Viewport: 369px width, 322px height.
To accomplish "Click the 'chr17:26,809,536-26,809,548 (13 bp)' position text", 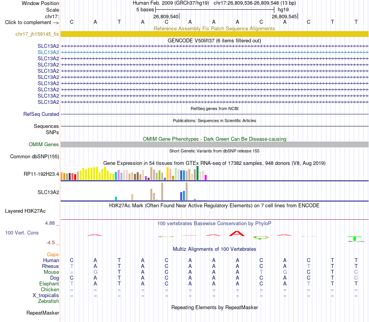I will click(x=255, y=3).
